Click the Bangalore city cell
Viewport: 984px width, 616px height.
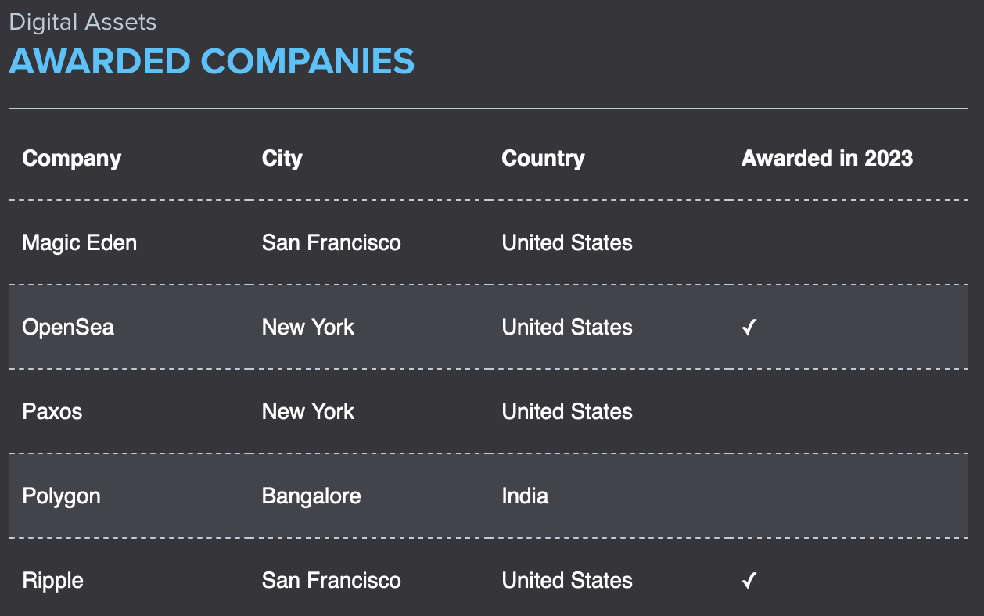click(311, 496)
